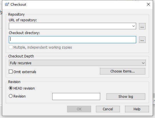Screen dimensions: 155x118
Task: Check Multiple, independent working copies
Action: click(11, 47)
